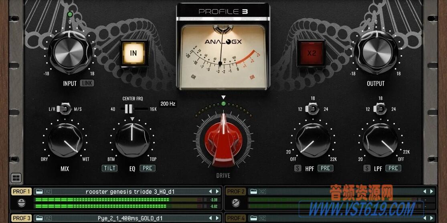Click the small PROF 2 level knob

235,203
